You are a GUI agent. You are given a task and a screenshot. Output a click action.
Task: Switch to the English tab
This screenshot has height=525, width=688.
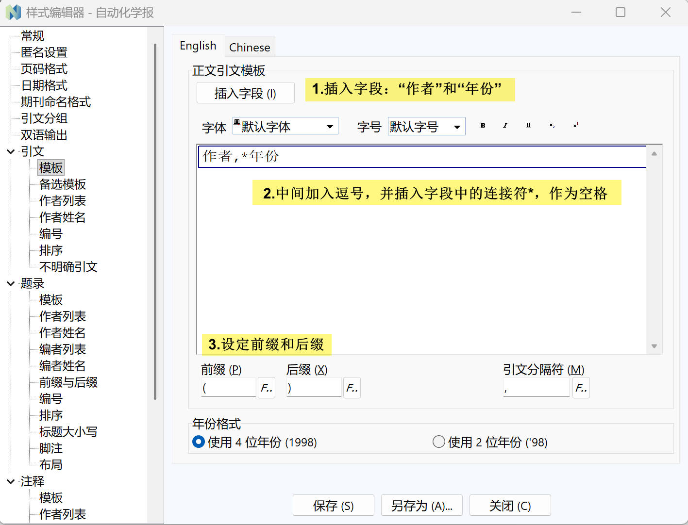point(198,45)
